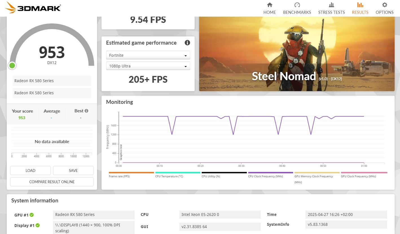Click the Average column label
Viewport: 400px width, 234px height.
[x=52, y=111]
